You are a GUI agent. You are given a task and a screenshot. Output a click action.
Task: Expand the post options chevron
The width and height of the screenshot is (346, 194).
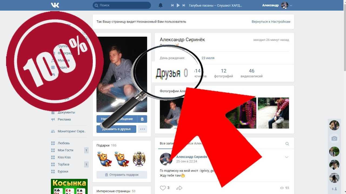point(287,157)
